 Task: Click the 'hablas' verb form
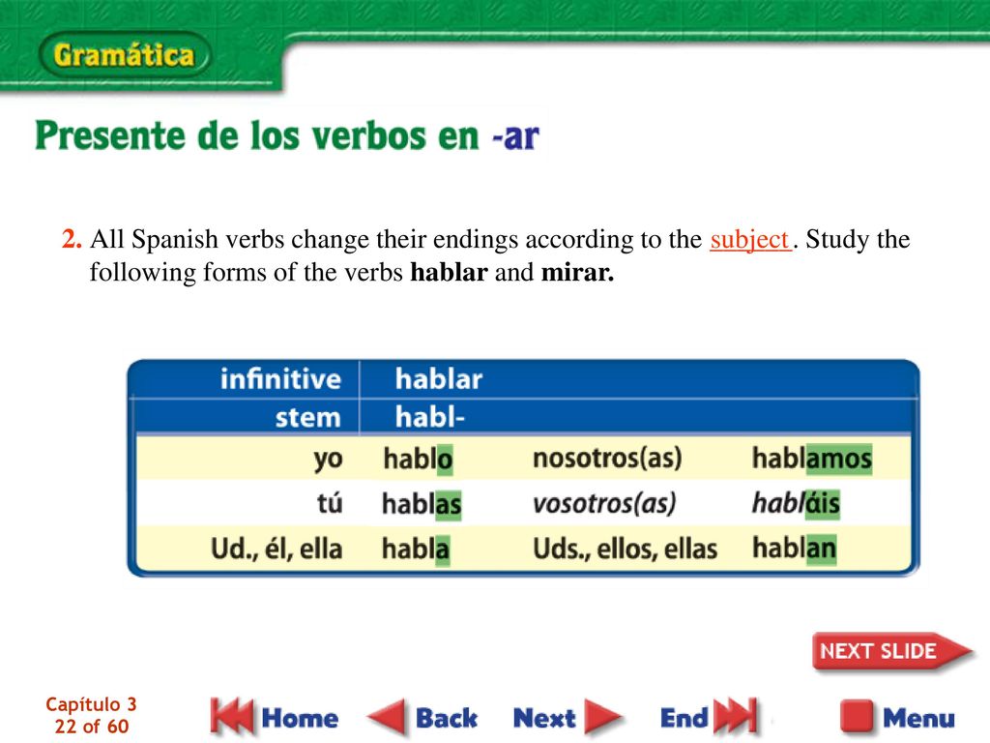coord(422,504)
